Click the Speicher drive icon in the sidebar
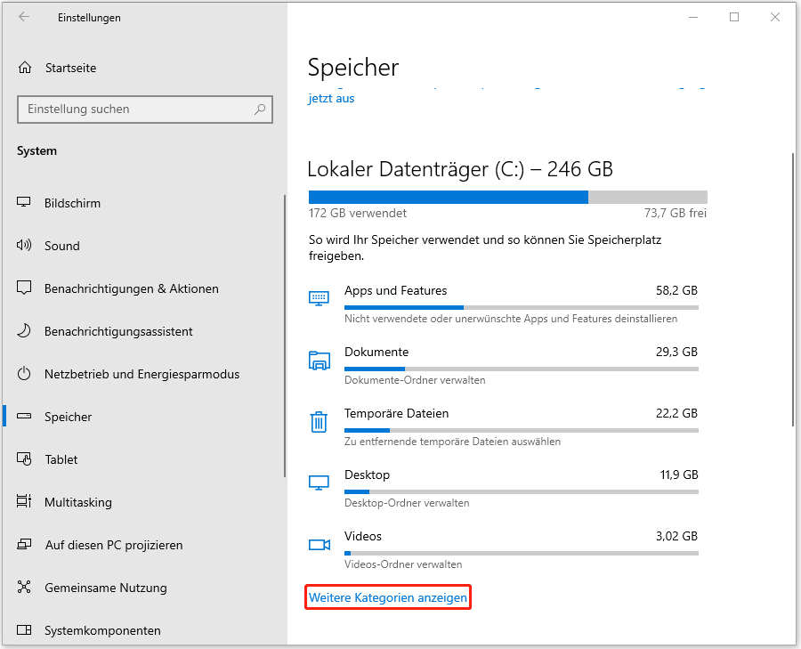The image size is (801, 649). pos(24,416)
